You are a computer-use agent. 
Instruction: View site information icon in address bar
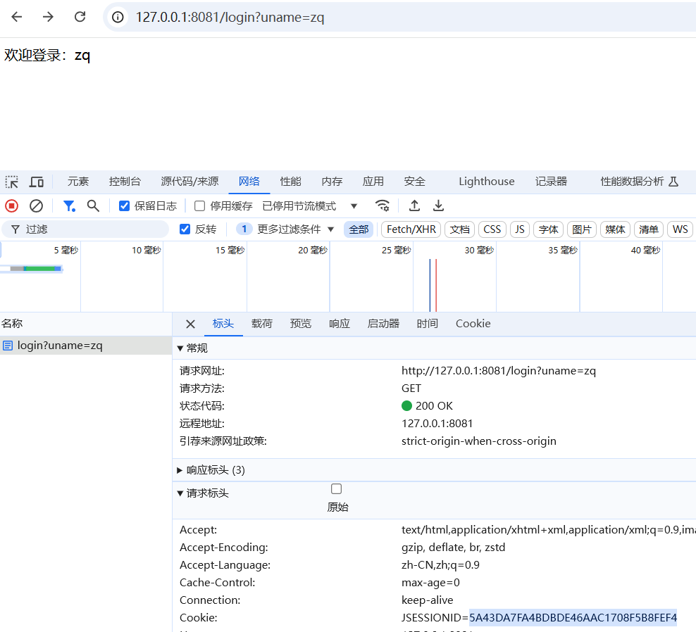[118, 18]
